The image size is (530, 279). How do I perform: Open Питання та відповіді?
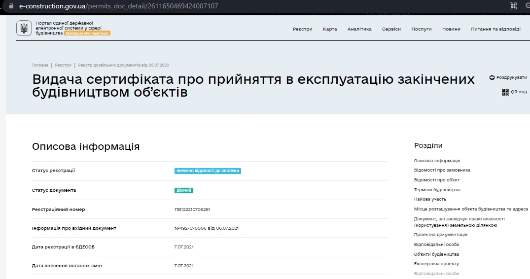pos(495,29)
